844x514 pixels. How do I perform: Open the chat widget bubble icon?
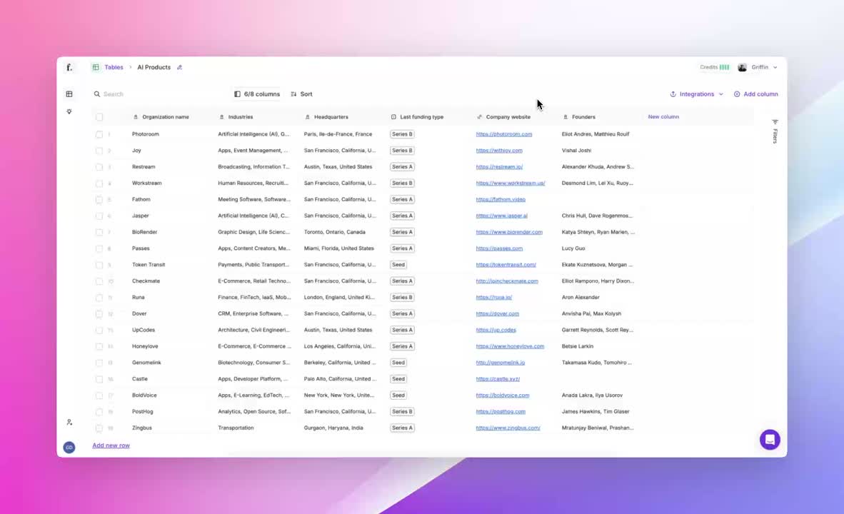[x=770, y=440]
